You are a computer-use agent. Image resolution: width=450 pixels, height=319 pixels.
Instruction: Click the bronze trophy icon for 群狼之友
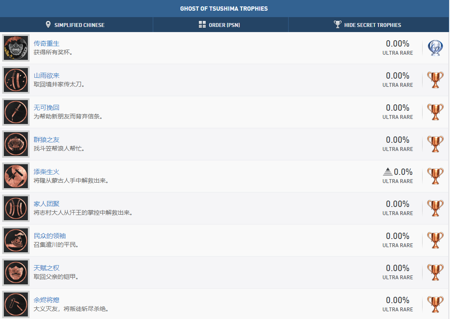(x=435, y=144)
